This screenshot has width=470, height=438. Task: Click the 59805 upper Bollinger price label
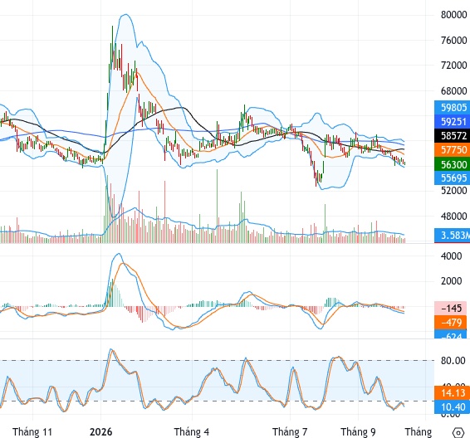point(452,108)
